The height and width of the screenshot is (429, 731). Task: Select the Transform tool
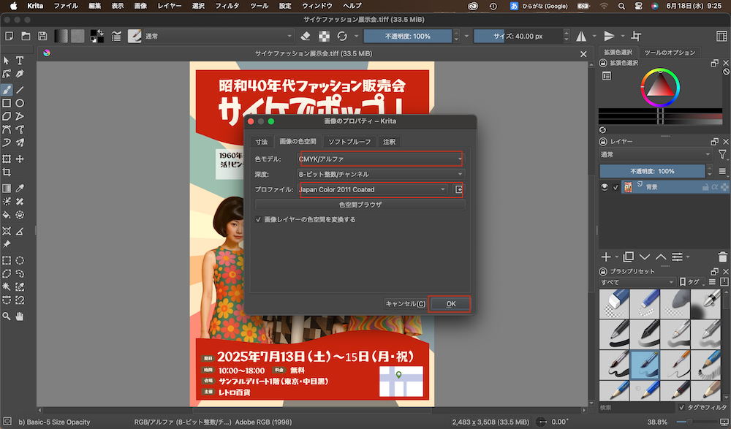tap(7, 159)
